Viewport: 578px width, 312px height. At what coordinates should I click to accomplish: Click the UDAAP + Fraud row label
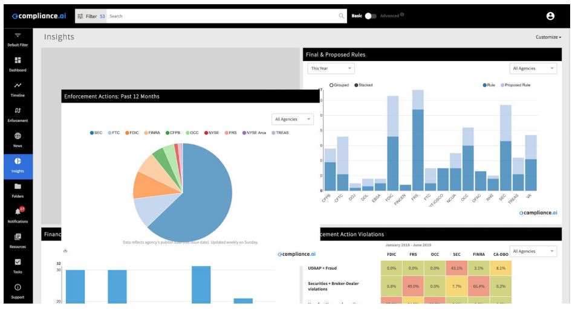(322, 268)
